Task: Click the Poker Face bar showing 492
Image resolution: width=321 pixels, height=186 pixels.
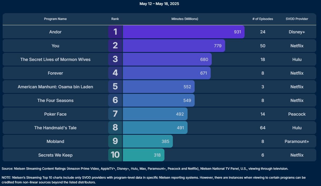Action: pos(155,114)
